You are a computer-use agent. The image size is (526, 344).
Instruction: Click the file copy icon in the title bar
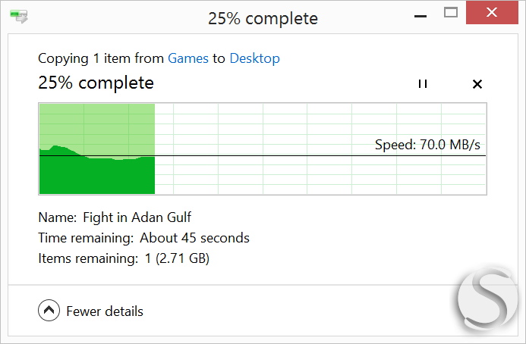19,17
